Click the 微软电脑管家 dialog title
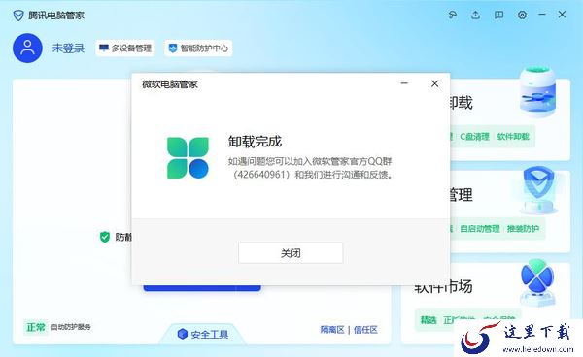The width and height of the screenshot is (583, 357). click(x=169, y=84)
